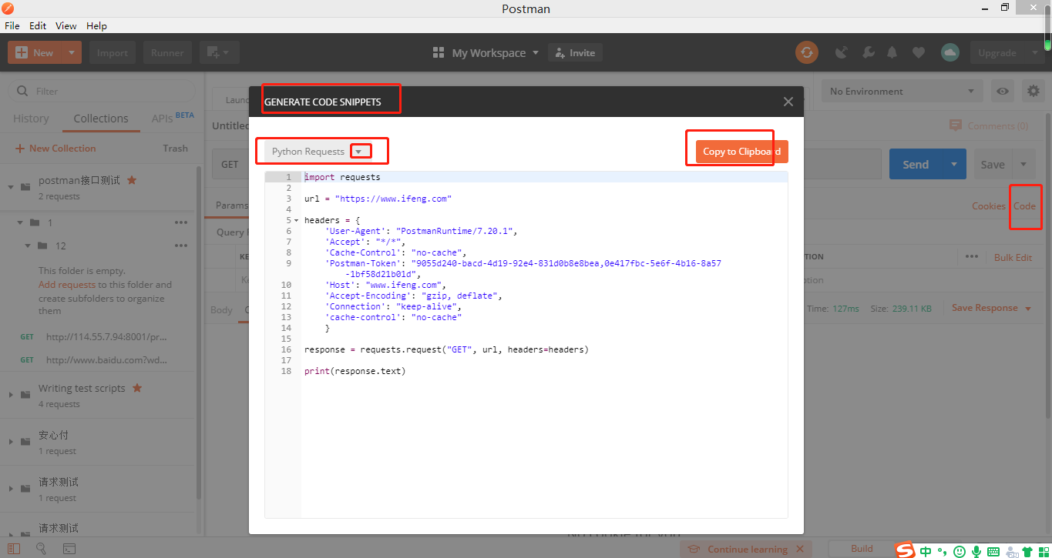Click the heart icon in header

[918, 53]
